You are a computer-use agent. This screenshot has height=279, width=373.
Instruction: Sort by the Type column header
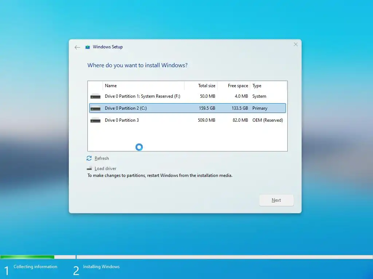click(268, 86)
